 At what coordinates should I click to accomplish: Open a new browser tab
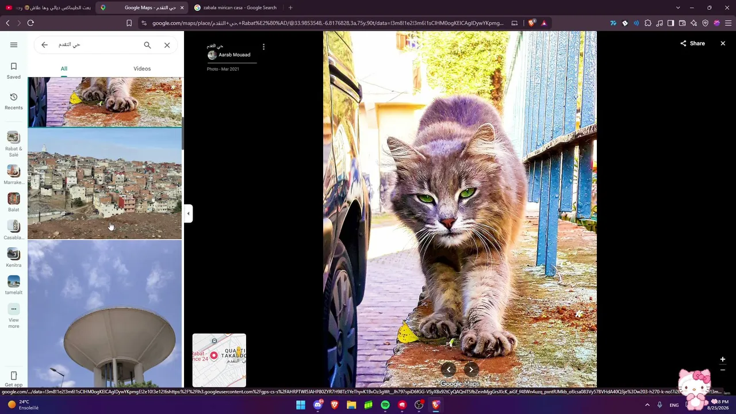point(290,7)
